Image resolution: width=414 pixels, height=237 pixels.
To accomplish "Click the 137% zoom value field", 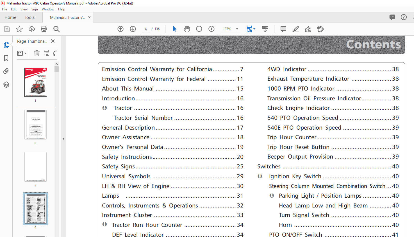I will click(227, 29).
